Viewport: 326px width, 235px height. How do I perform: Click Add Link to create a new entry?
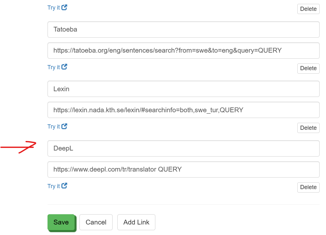pos(136,222)
